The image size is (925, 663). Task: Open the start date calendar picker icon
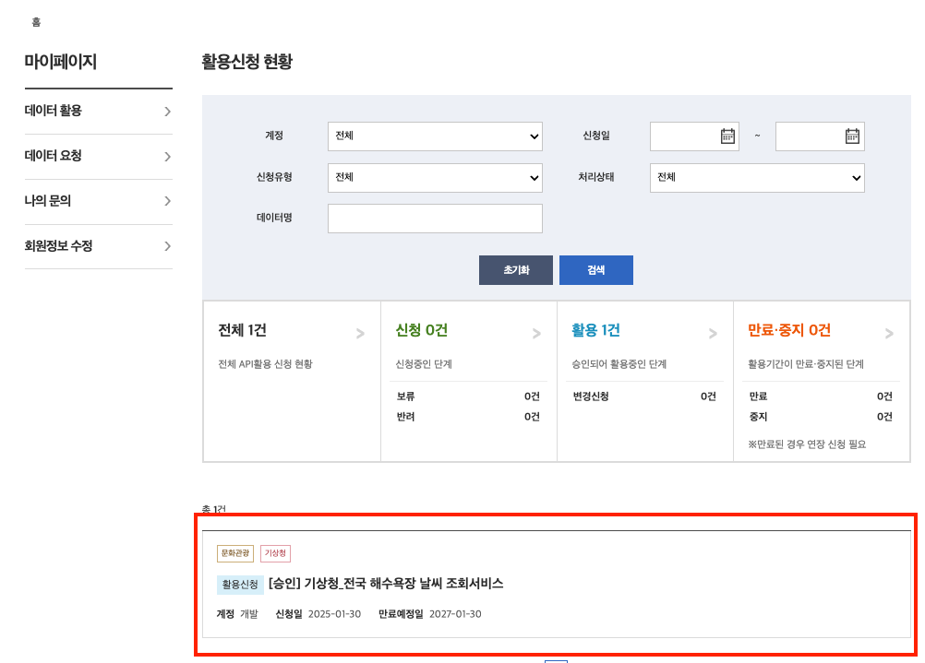coord(727,136)
